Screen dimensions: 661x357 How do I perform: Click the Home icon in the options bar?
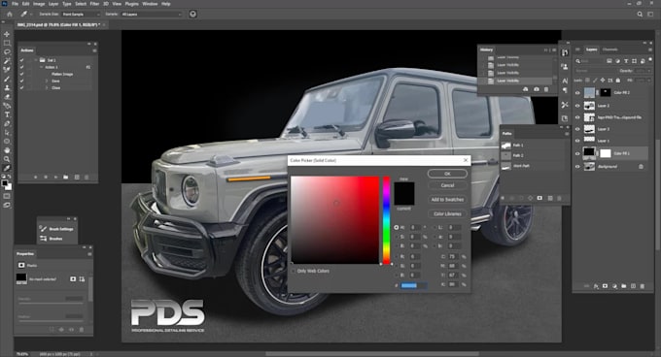(10, 14)
